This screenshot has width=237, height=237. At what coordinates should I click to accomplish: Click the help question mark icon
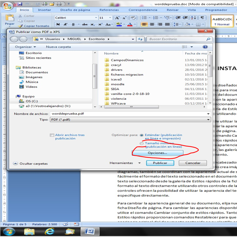point(205,47)
